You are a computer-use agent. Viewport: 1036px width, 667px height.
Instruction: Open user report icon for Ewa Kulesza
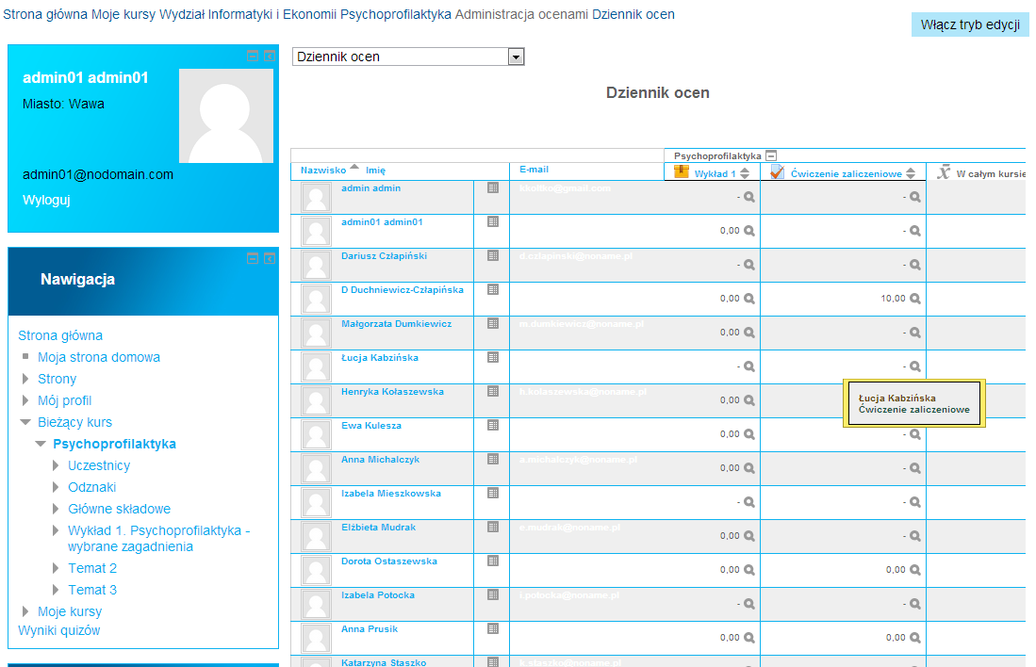pos(493,425)
